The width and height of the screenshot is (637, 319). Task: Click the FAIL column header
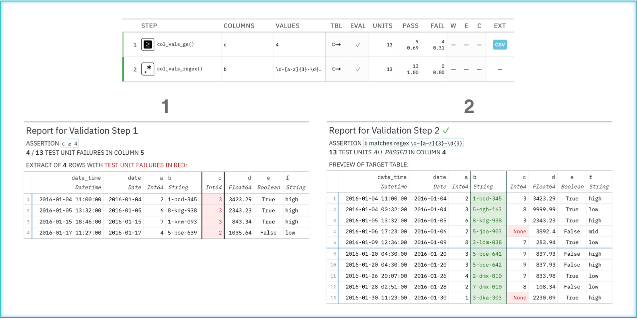point(437,26)
